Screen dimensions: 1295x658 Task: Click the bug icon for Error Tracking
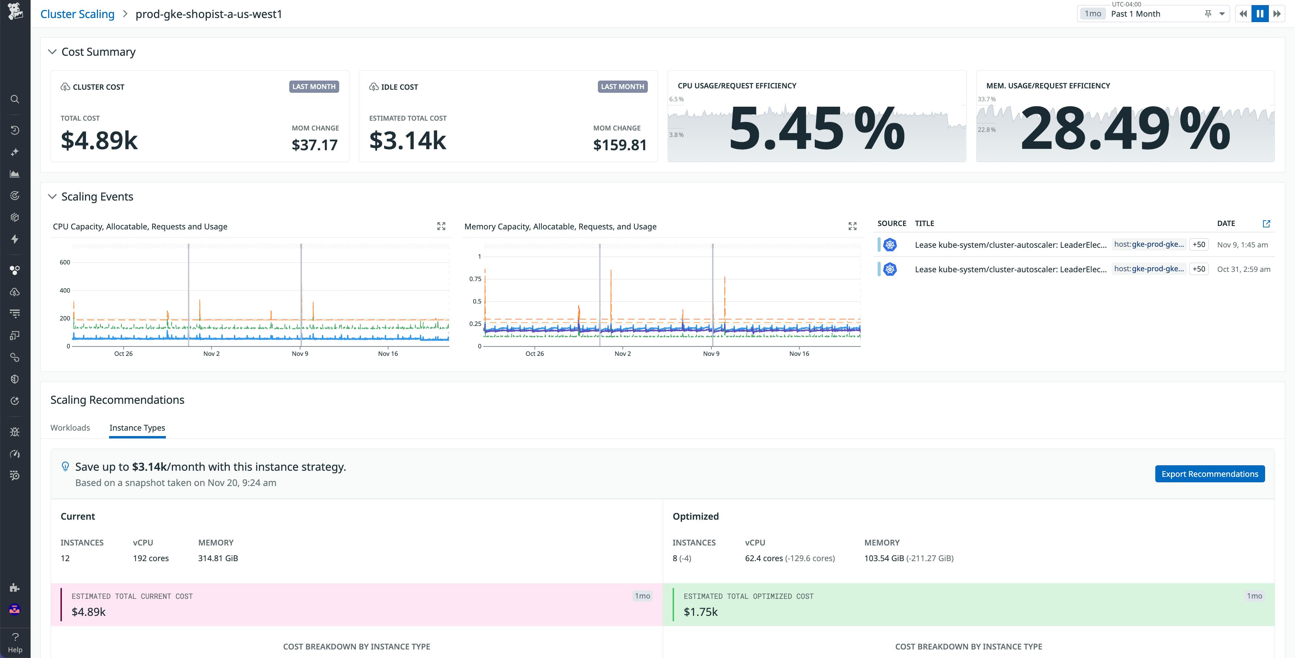(x=15, y=431)
